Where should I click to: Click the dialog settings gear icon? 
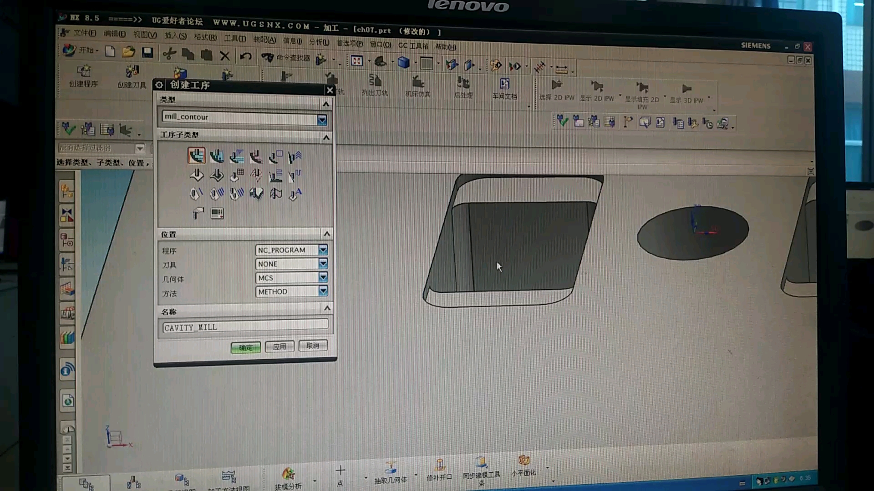pyautogui.click(x=159, y=85)
